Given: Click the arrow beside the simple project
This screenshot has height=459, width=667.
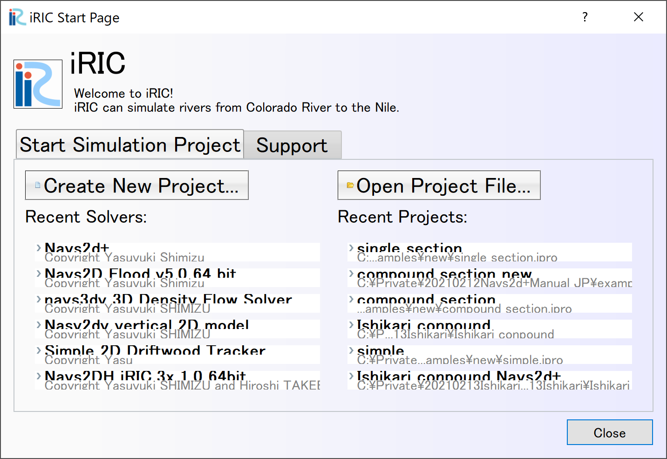Looking at the screenshot, I should [x=352, y=350].
